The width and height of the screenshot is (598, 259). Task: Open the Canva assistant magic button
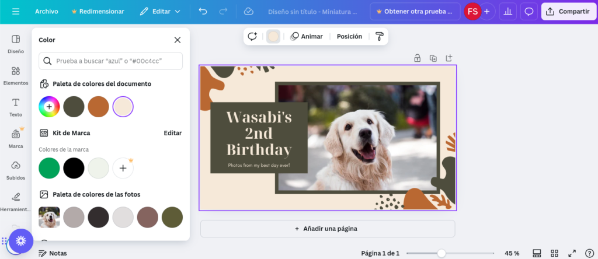21,241
